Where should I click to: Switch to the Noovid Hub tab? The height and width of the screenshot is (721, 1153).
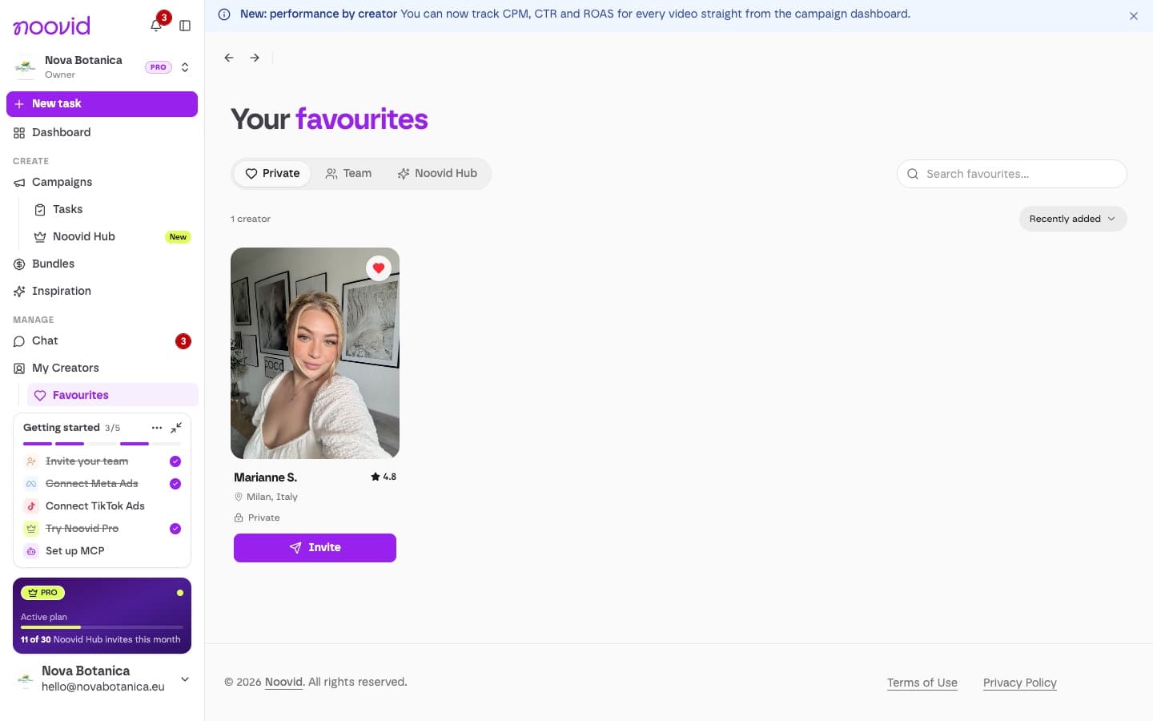point(437,174)
